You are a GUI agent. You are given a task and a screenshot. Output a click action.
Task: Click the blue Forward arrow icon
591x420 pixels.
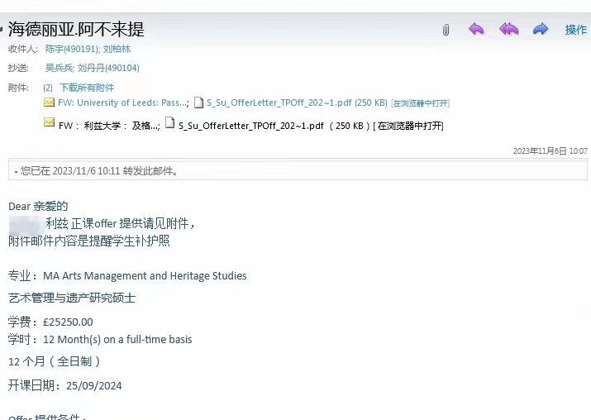(541, 30)
